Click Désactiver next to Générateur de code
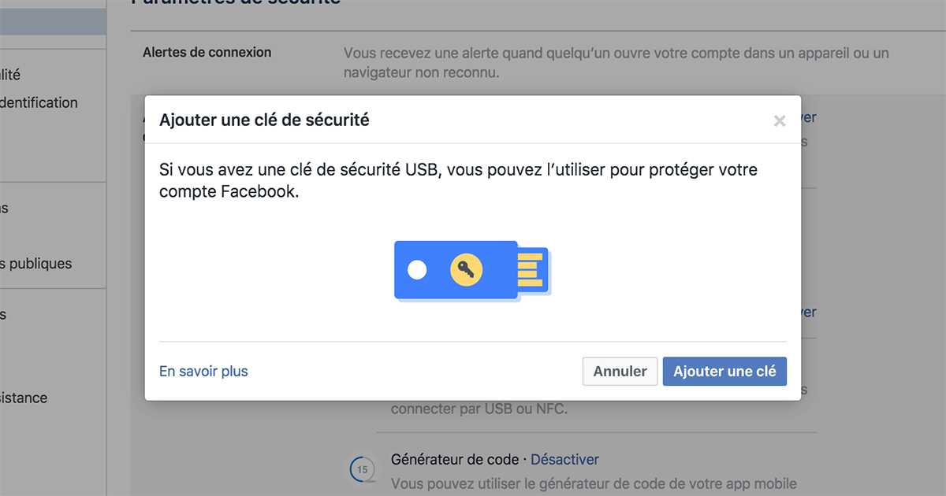This screenshot has height=496, width=946. coord(564,459)
